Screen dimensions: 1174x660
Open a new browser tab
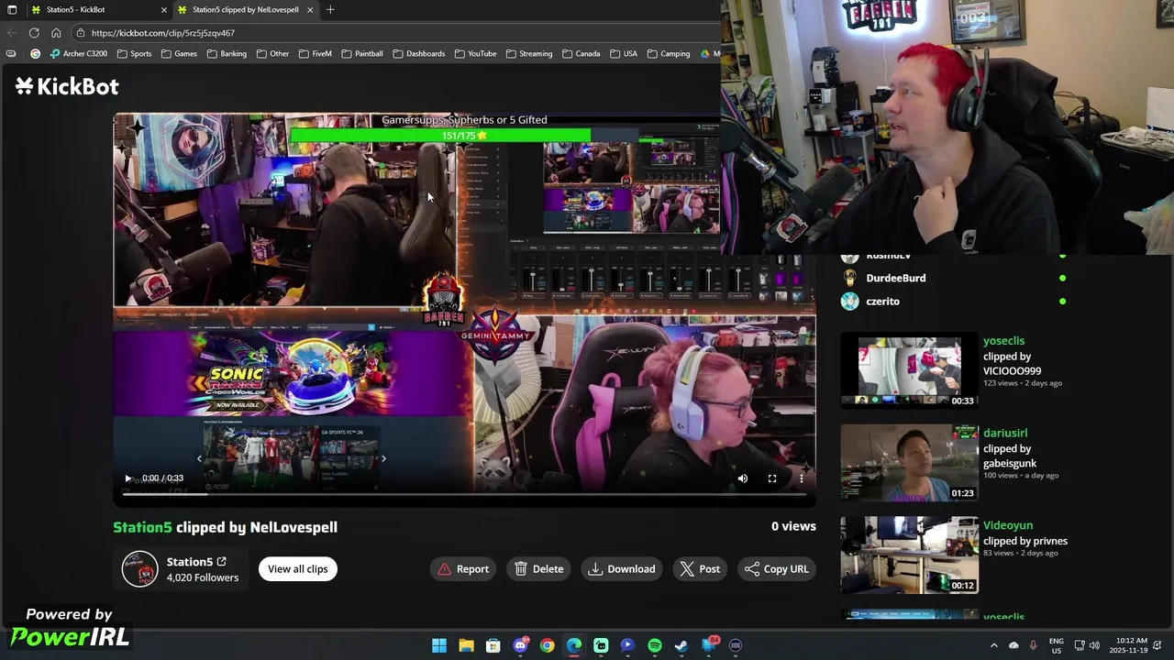point(330,9)
